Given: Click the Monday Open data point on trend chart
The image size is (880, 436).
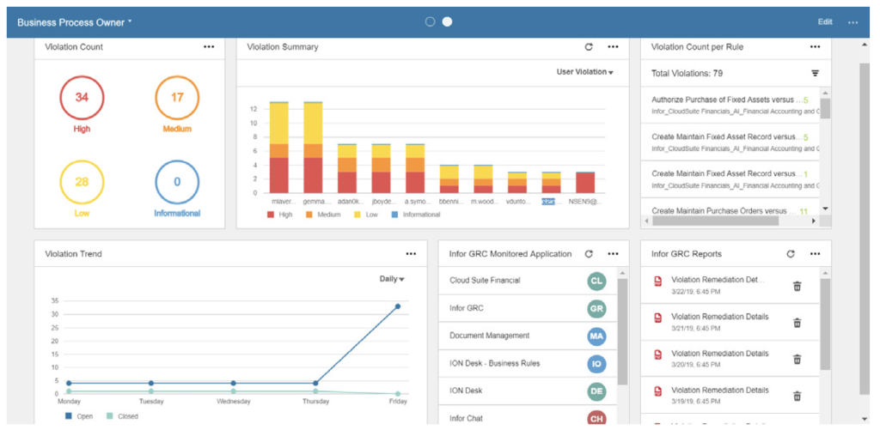Looking at the screenshot, I should pos(69,384).
